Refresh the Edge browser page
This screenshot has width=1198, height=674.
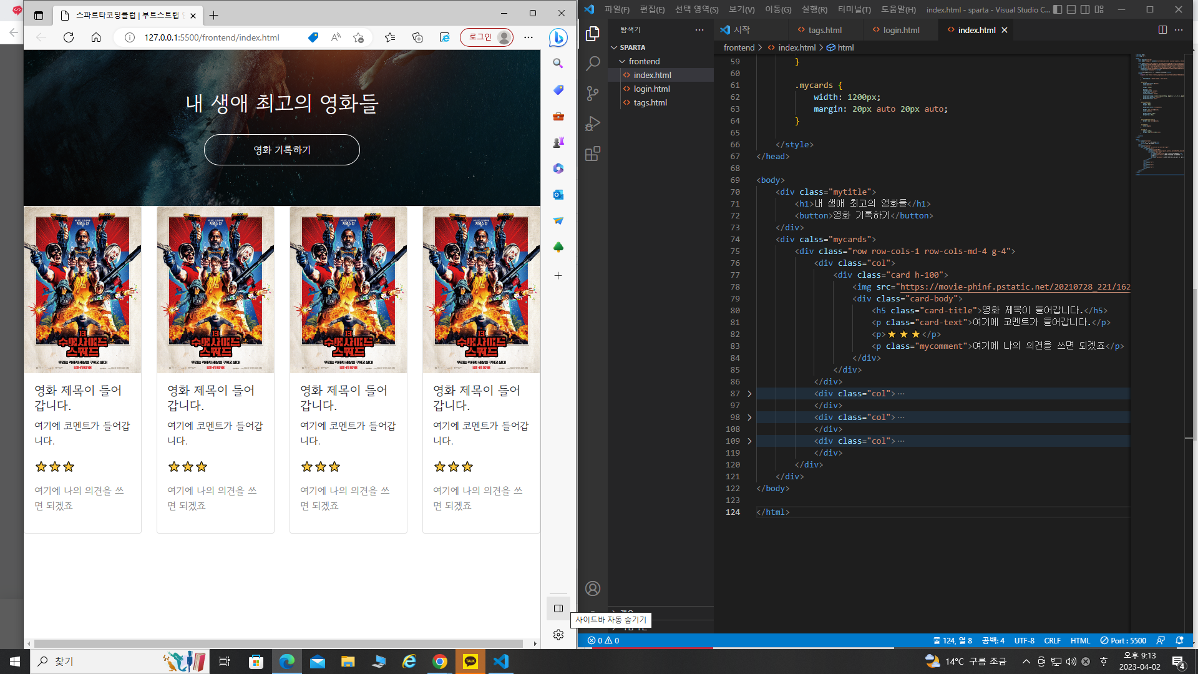coord(69,37)
